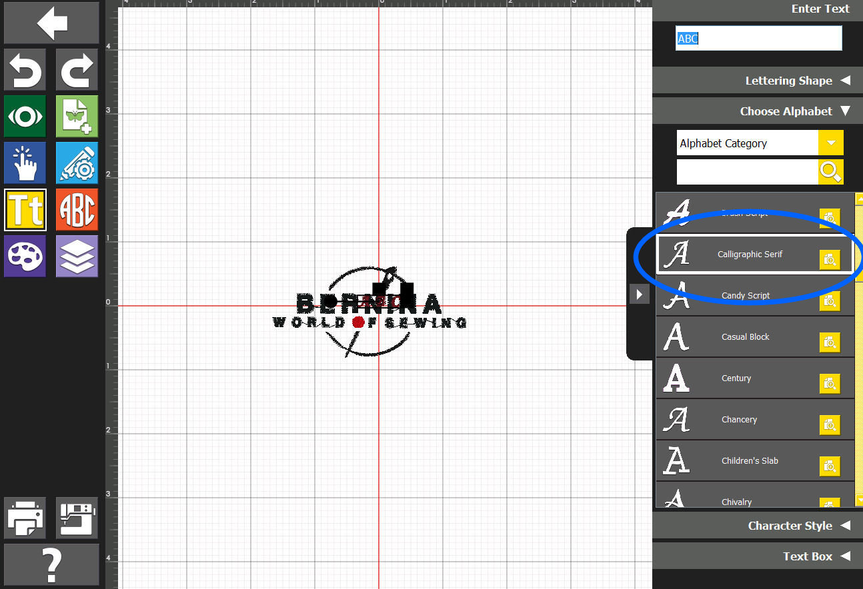Collapse side panel with the arrow tab

pyautogui.click(x=639, y=294)
